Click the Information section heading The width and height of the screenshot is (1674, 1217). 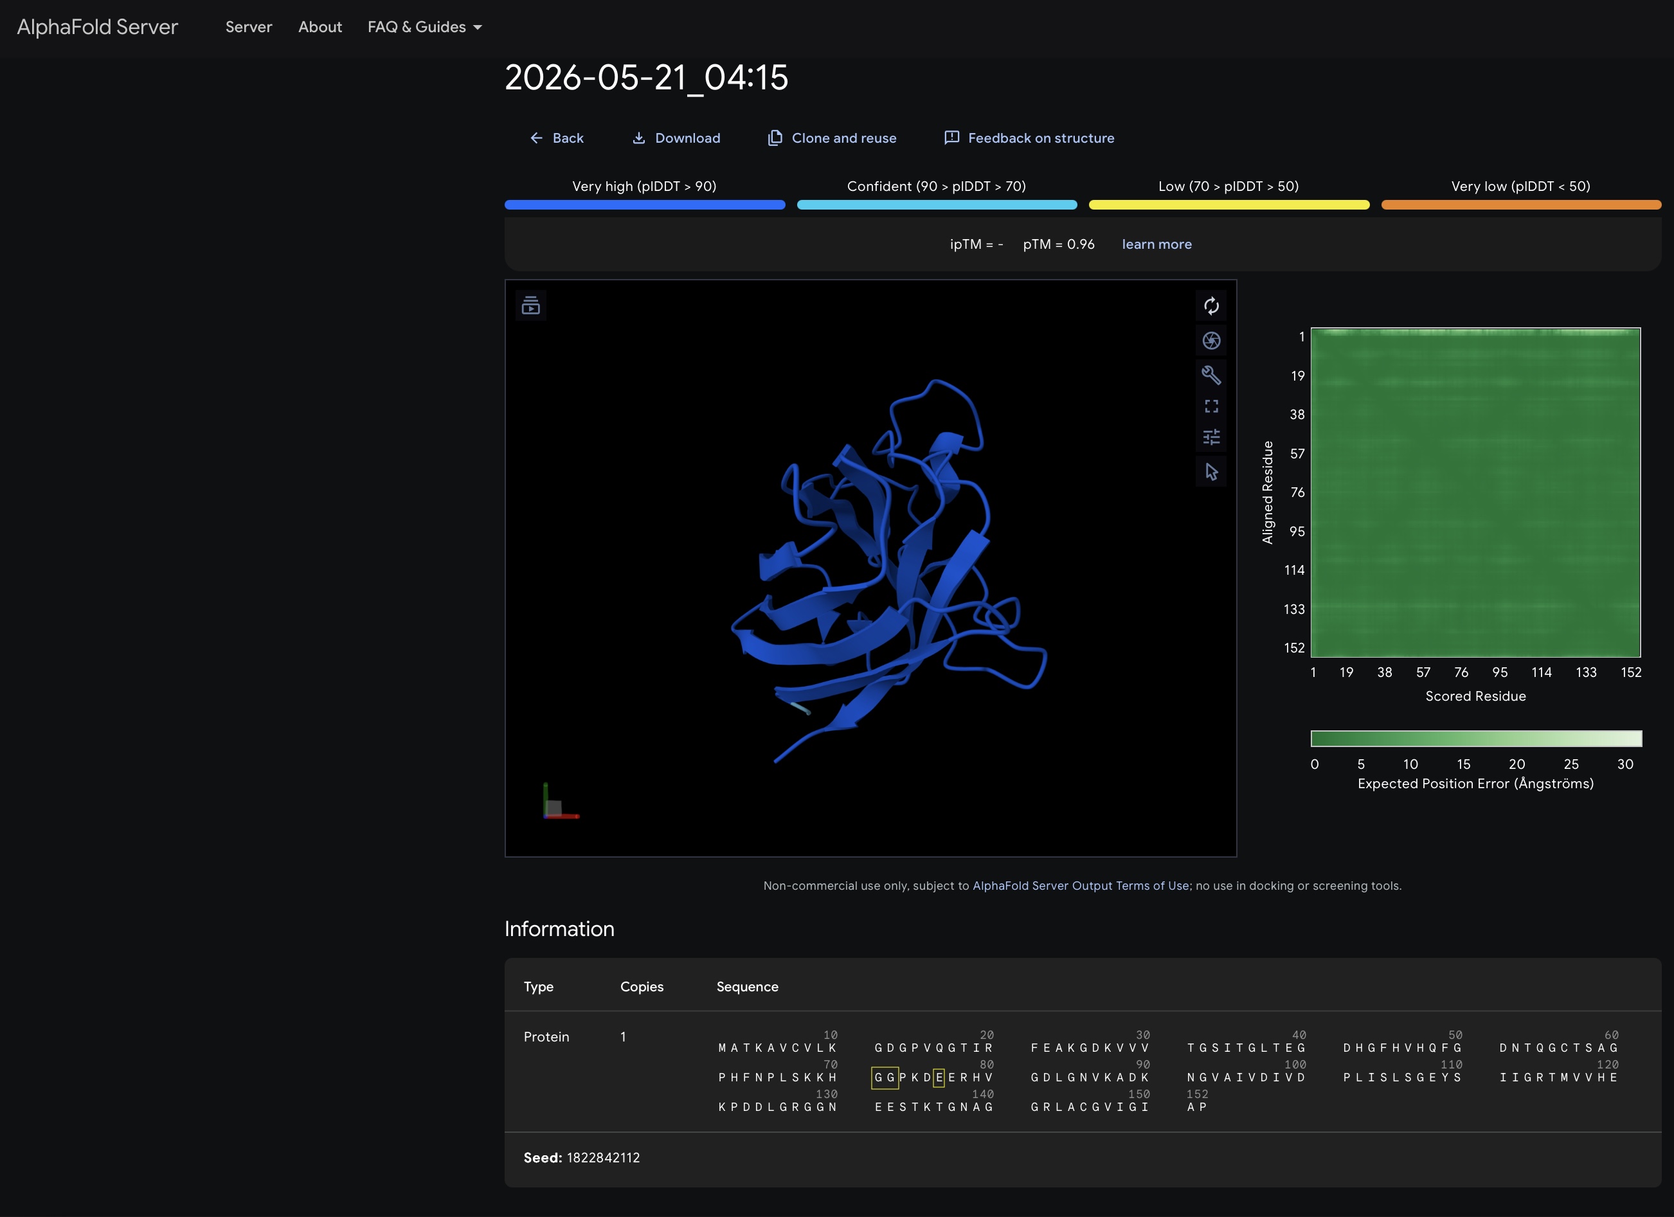(559, 929)
